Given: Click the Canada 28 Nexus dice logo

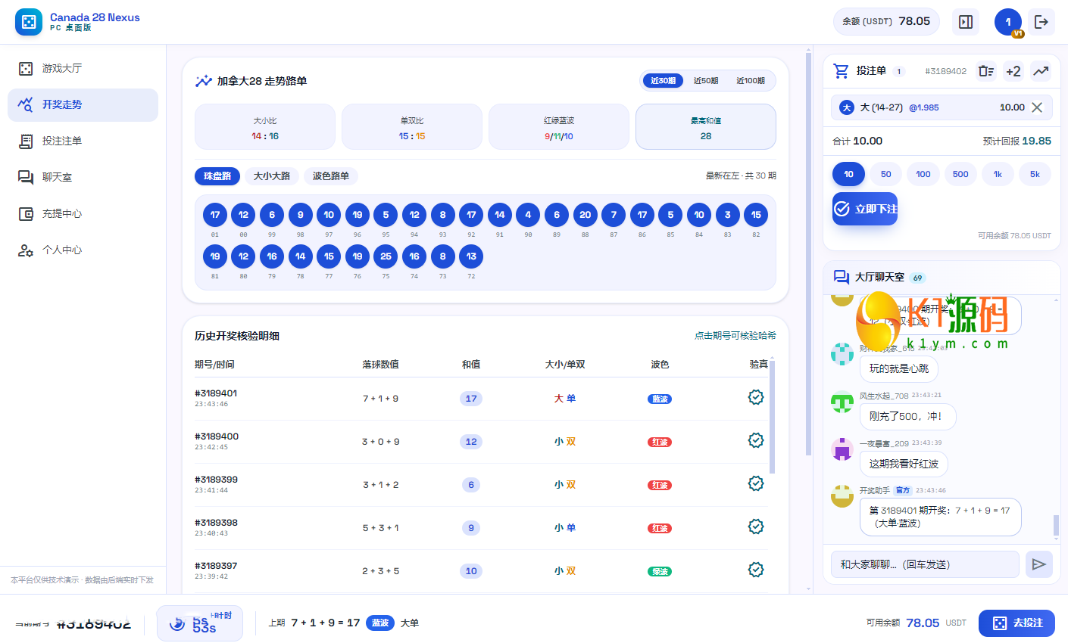Looking at the screenshot, I should click(29, 22).
